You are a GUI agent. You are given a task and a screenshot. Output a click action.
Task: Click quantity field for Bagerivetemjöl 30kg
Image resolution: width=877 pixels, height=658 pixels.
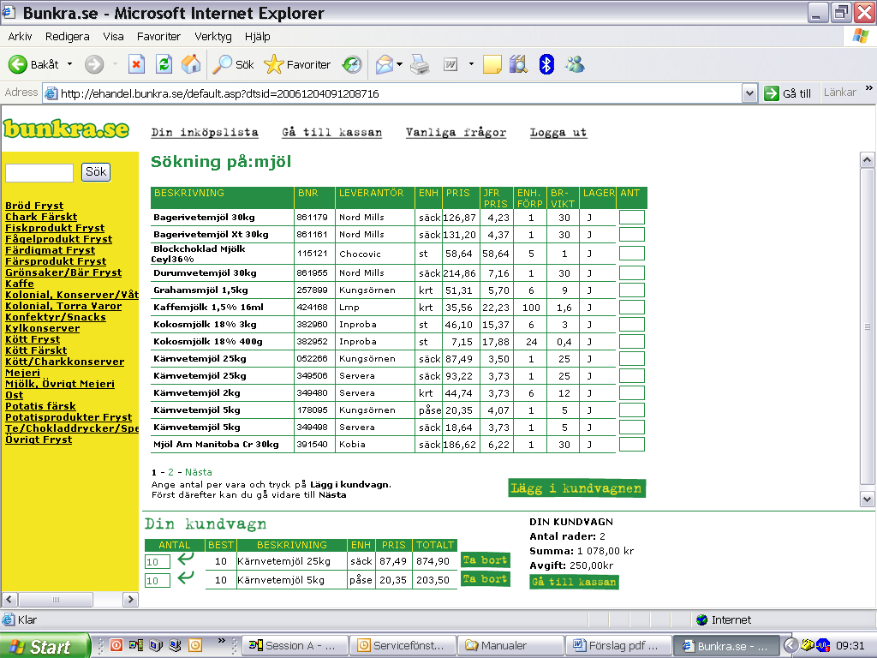click(631, 217)
